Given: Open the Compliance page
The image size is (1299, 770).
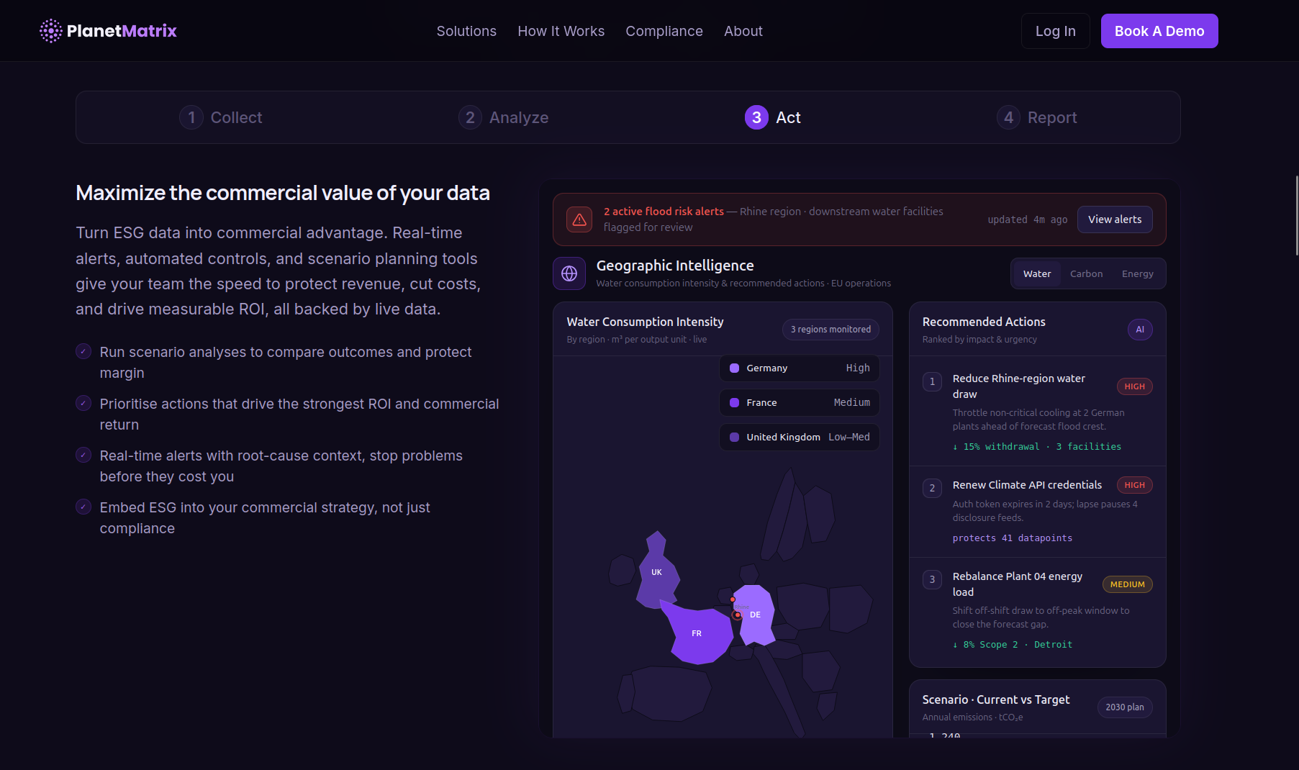Looking at the screenshot, I should pyautogui.click(x=664, y=31).
